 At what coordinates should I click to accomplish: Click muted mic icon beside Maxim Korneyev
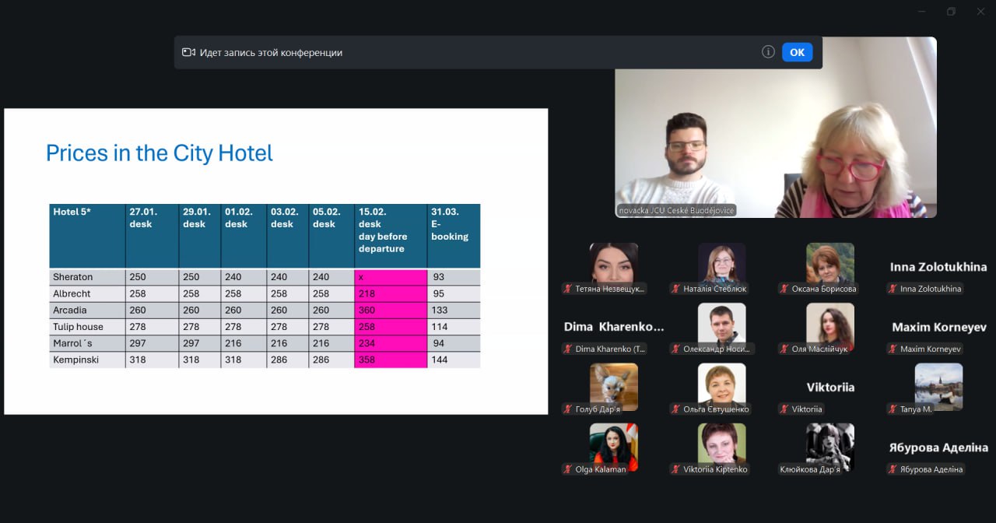(893, 349)
